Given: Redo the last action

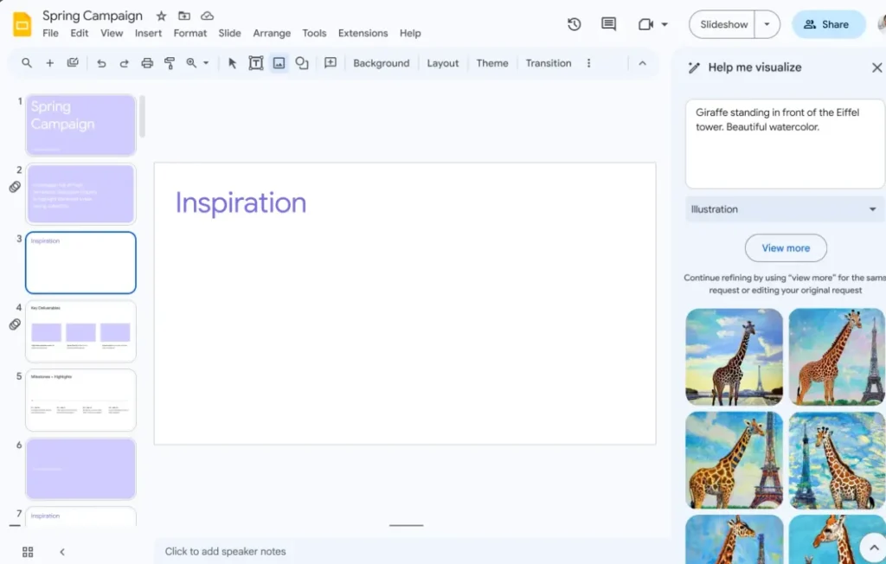Looking at the screenshot, I should 124,63.
